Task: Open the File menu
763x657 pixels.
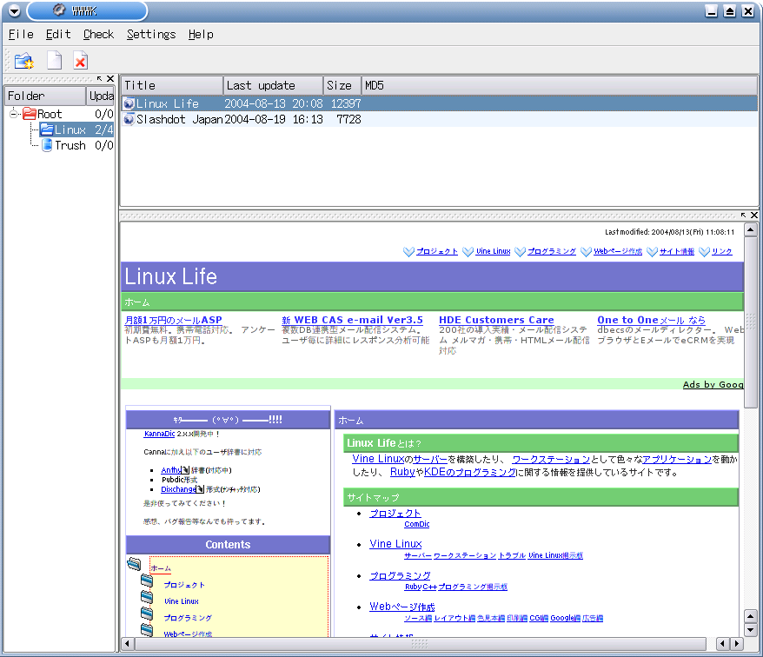Action: tap(21, 35)
